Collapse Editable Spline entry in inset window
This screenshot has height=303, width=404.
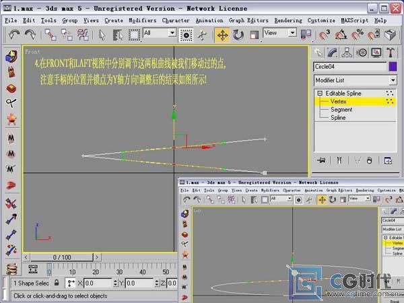click(x=386, y=238)
